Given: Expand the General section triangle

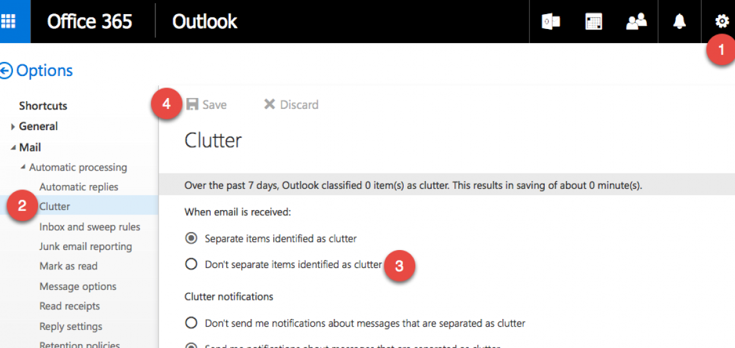Looking at the screenshot, I should coord(13,127).
